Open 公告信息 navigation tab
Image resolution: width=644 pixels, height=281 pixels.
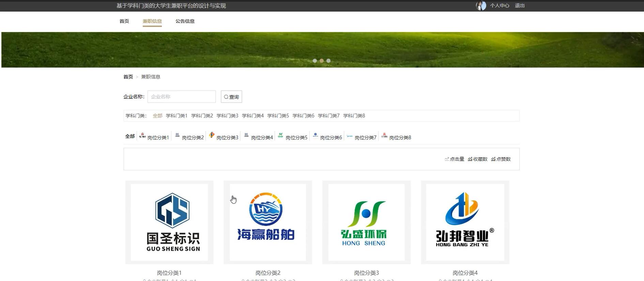coord(185,21)
